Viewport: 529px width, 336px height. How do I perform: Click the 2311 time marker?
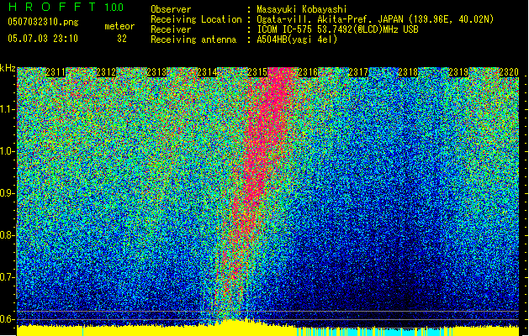click(56, 72)
